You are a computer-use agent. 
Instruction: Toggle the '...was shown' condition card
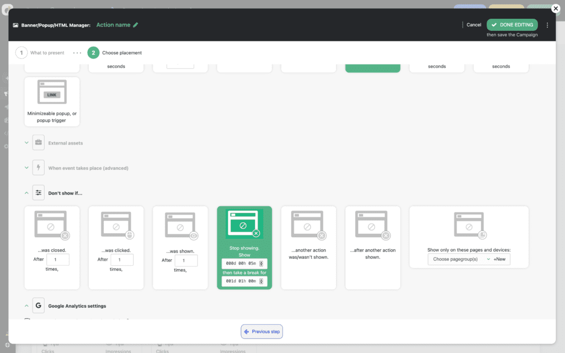(180, 225)
